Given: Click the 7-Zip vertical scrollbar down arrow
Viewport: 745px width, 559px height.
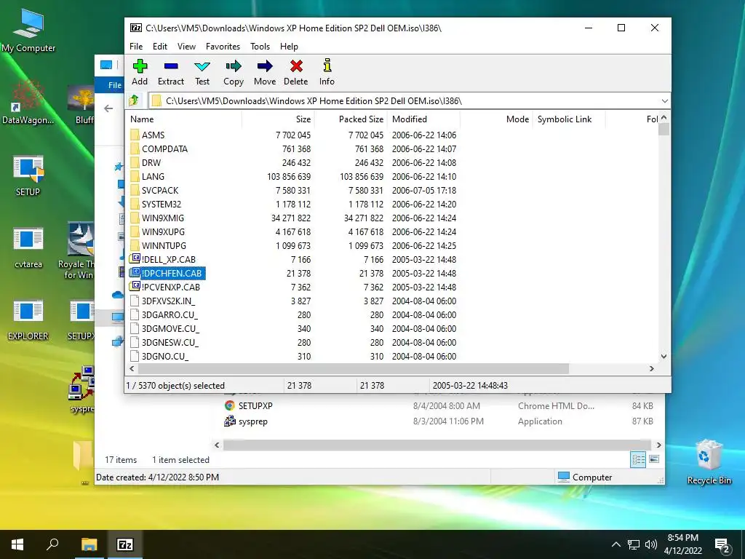Looking at the screenshot, I should pos(664,356).
